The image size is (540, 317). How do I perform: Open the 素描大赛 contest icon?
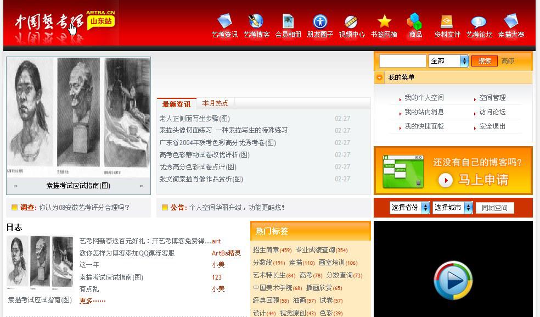coord(511,21)
